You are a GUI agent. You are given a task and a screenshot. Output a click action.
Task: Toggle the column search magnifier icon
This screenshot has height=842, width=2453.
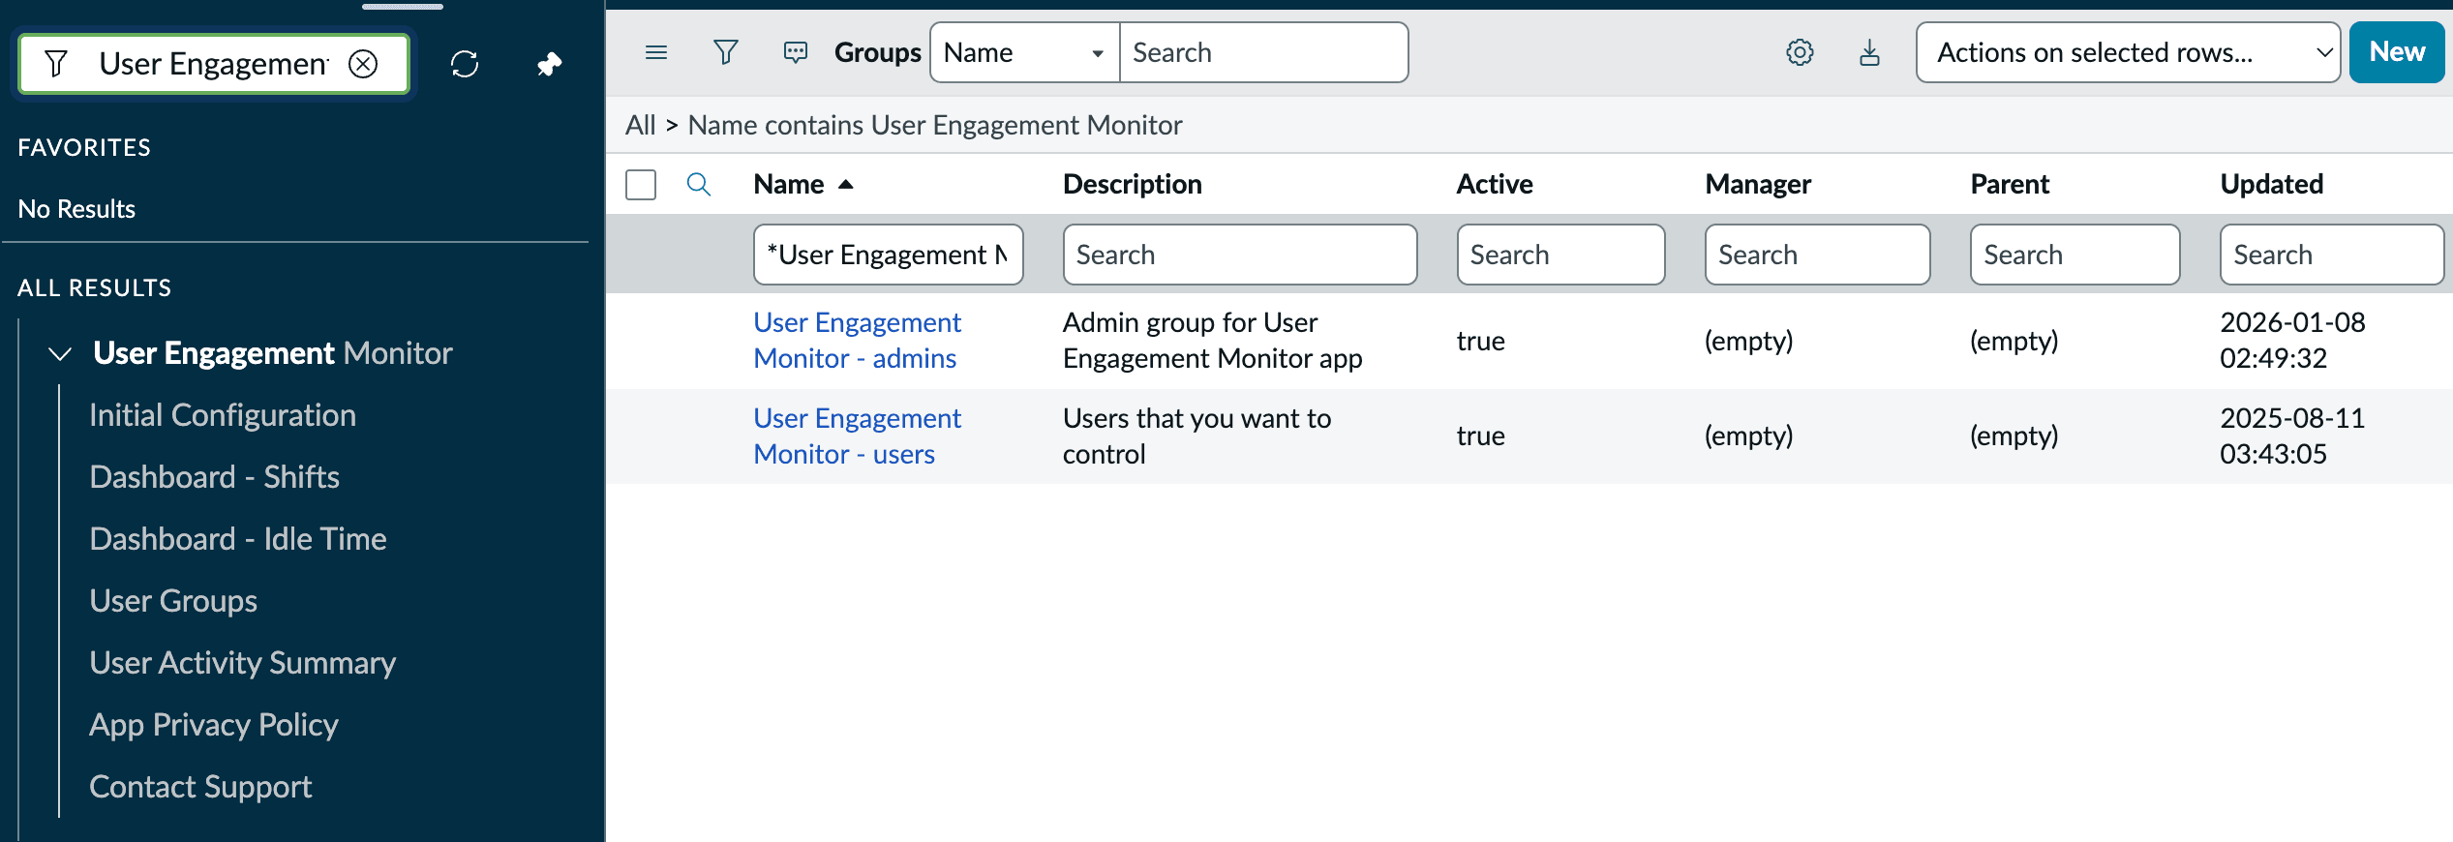698,184
